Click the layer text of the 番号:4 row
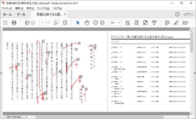 point(154,62)
